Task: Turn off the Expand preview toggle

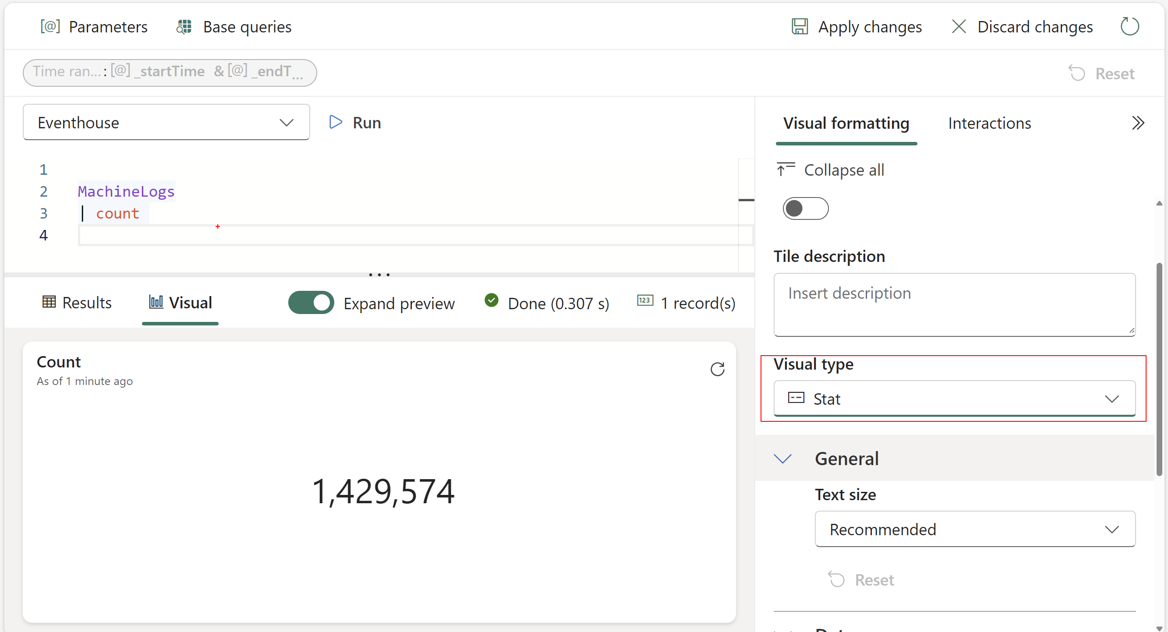Action: 311,302
